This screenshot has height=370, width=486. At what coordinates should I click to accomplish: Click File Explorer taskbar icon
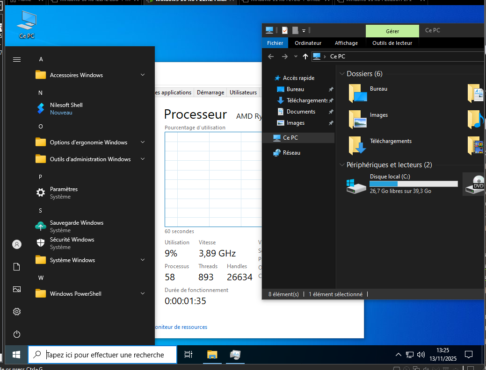(x=212, y=355)
